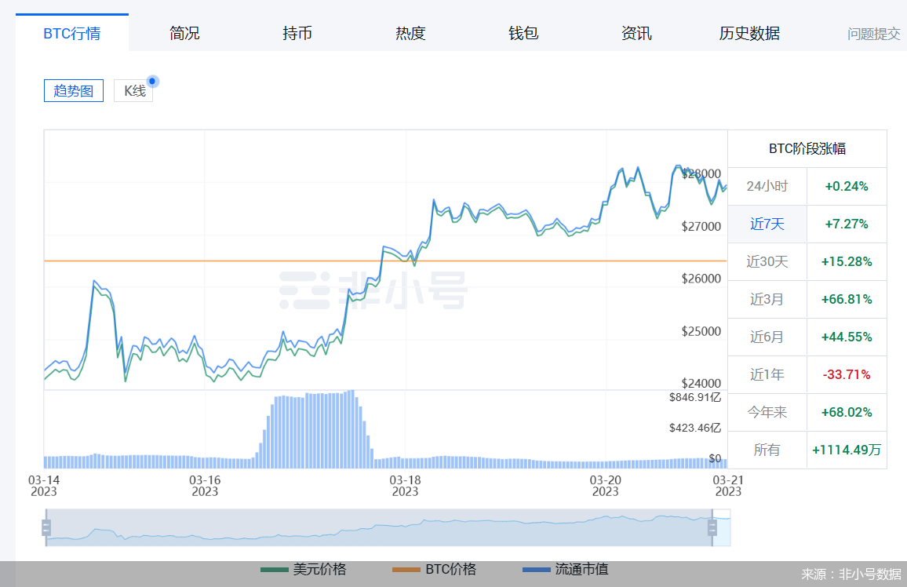
Task: Select the BTC行情 tab
Action: [71, 33]
